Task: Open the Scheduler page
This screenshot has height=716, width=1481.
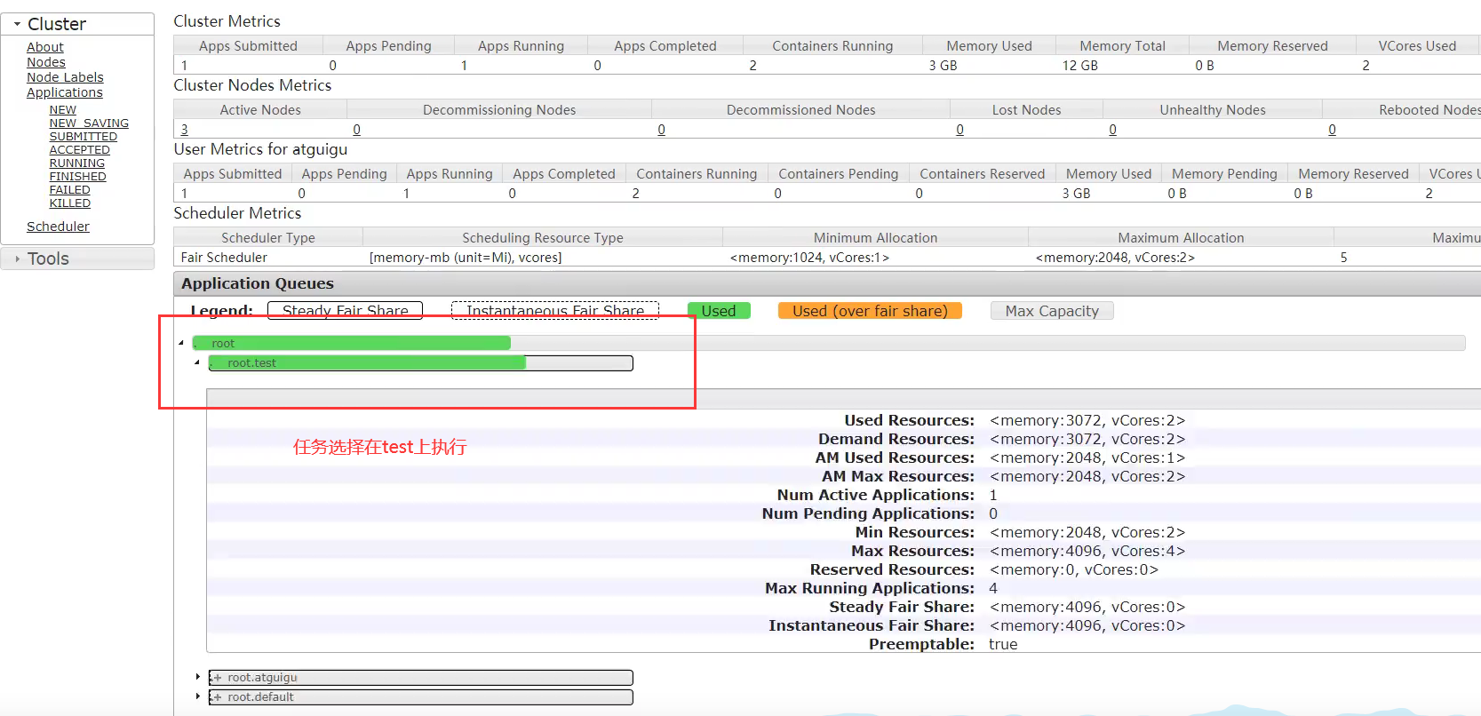Action: click(x=58, y=227)
